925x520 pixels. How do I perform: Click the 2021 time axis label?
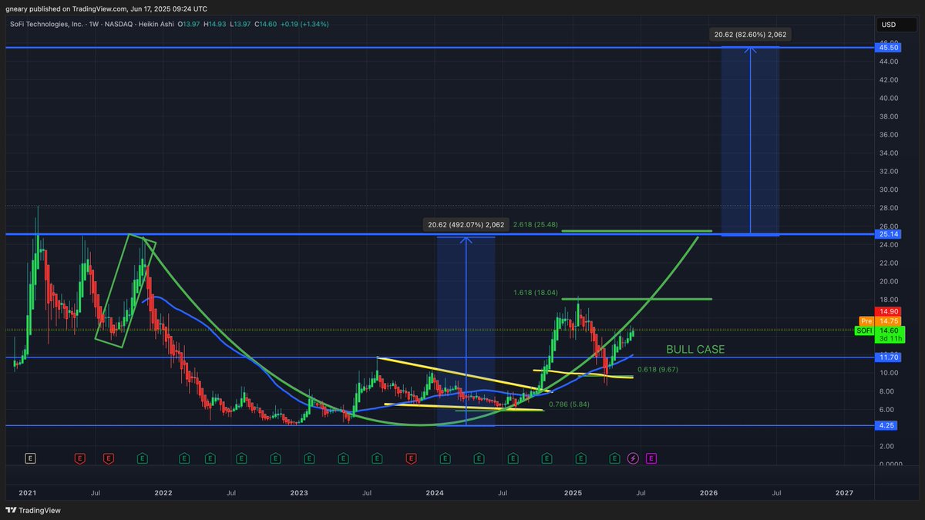pyautogui.click(x=26, y=492)
